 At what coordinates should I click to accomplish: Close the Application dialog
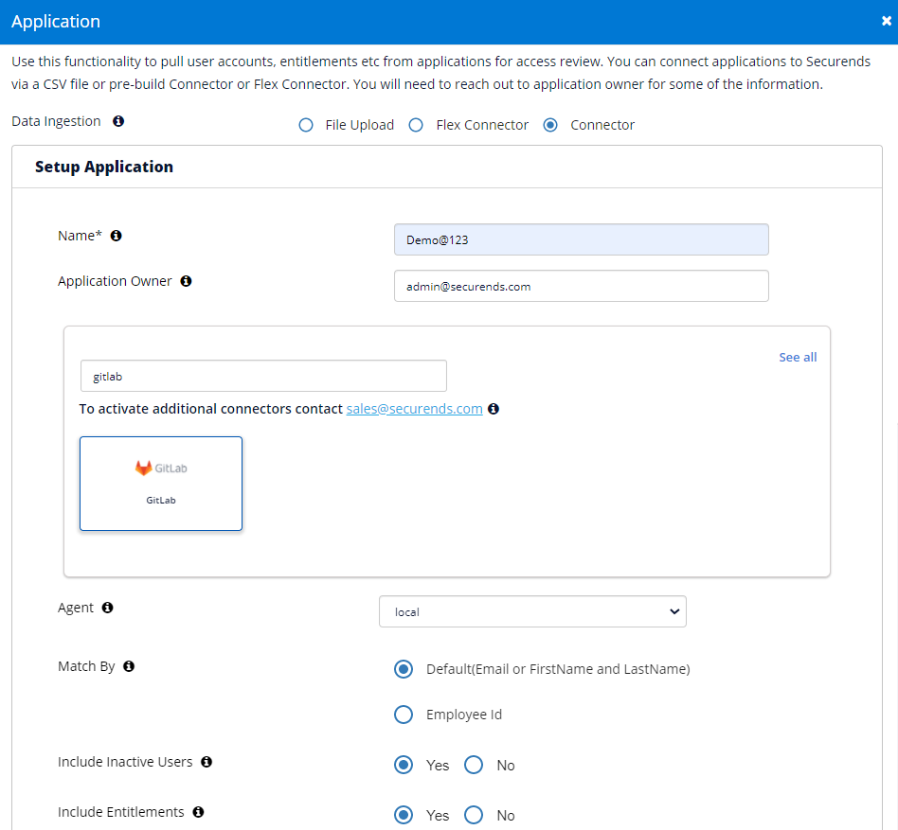[x=886, y=21]
